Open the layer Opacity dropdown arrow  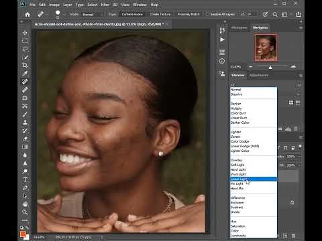[x=299, y=157]
